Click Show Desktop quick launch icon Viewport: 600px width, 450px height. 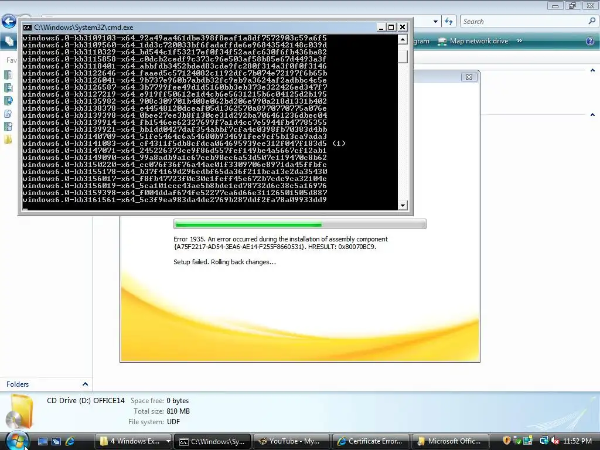[x=42, y=441]
